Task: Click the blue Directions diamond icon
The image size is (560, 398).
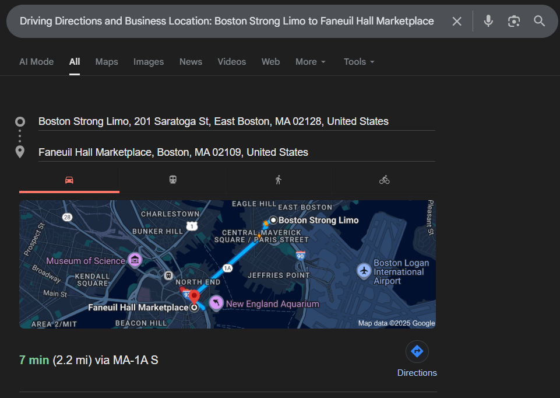Action: 417,351
